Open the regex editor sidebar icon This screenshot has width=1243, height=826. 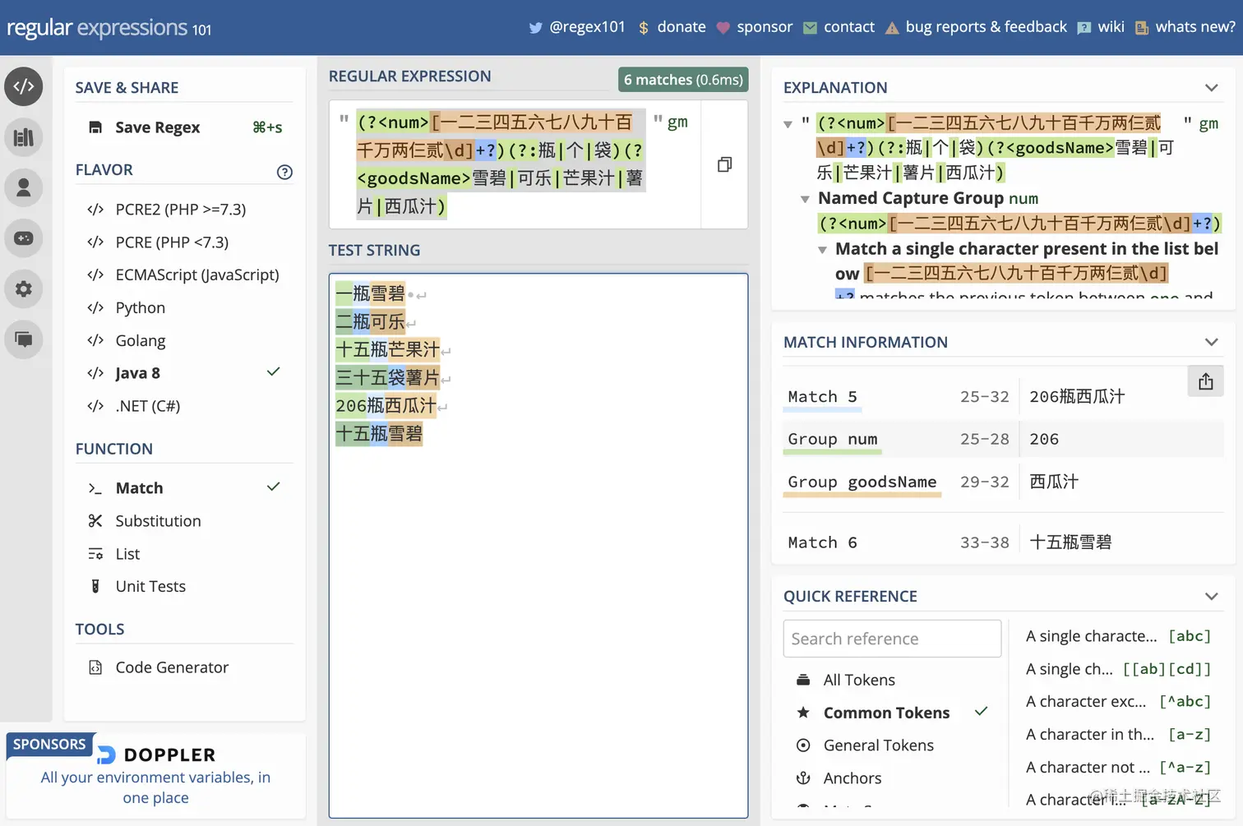click(24, 86)
